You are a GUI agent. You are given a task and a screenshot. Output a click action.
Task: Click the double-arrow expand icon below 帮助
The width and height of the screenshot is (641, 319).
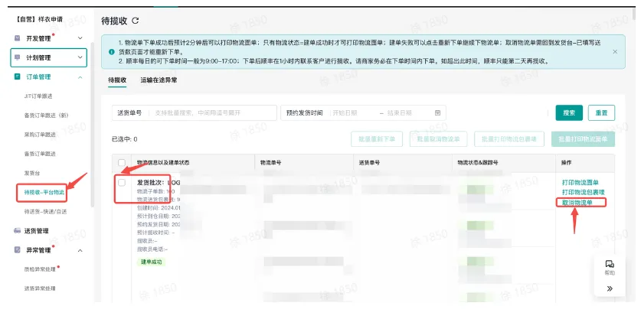click(610, 288)
